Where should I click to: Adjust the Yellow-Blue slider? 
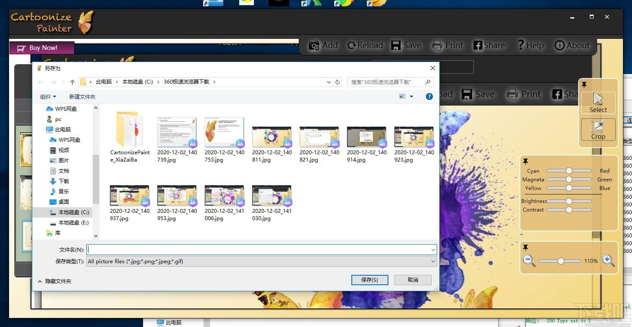pos(569,188)
